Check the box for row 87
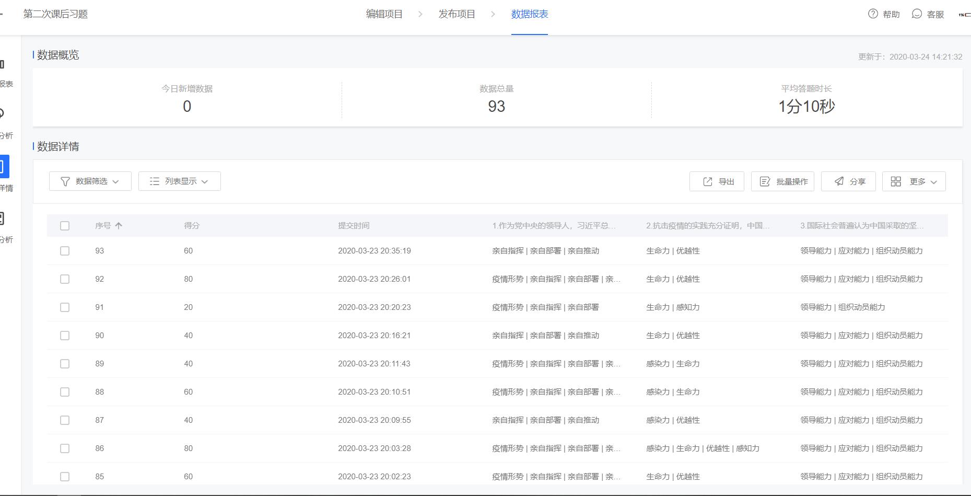The image size is (971, 496). pyautogui.click(x=65, y=420)
